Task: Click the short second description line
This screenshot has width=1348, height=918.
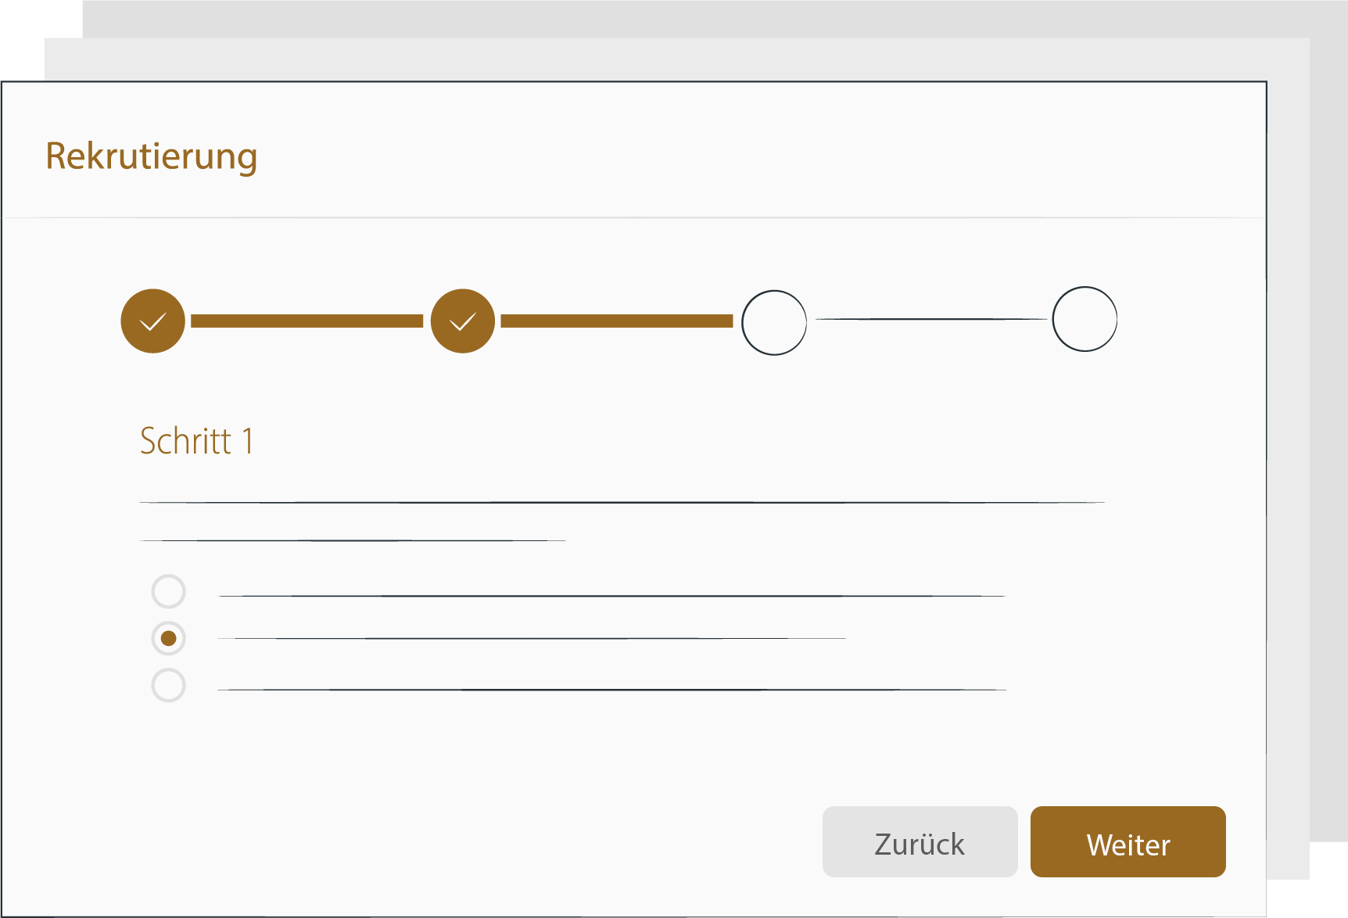Action: [x=352, y=540]
